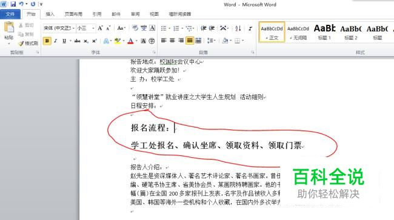
Task: Activate 格式刷 (Format Painter)
Action: tap(28, 43)
